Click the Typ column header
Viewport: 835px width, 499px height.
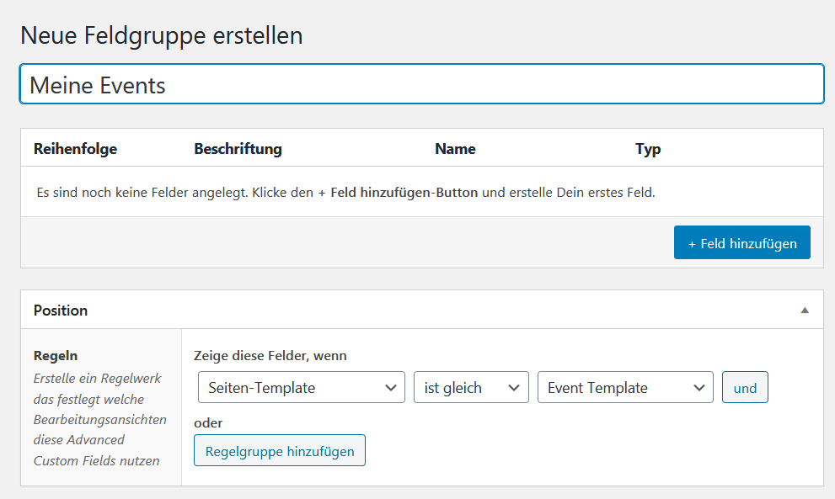tap(648, 148)
